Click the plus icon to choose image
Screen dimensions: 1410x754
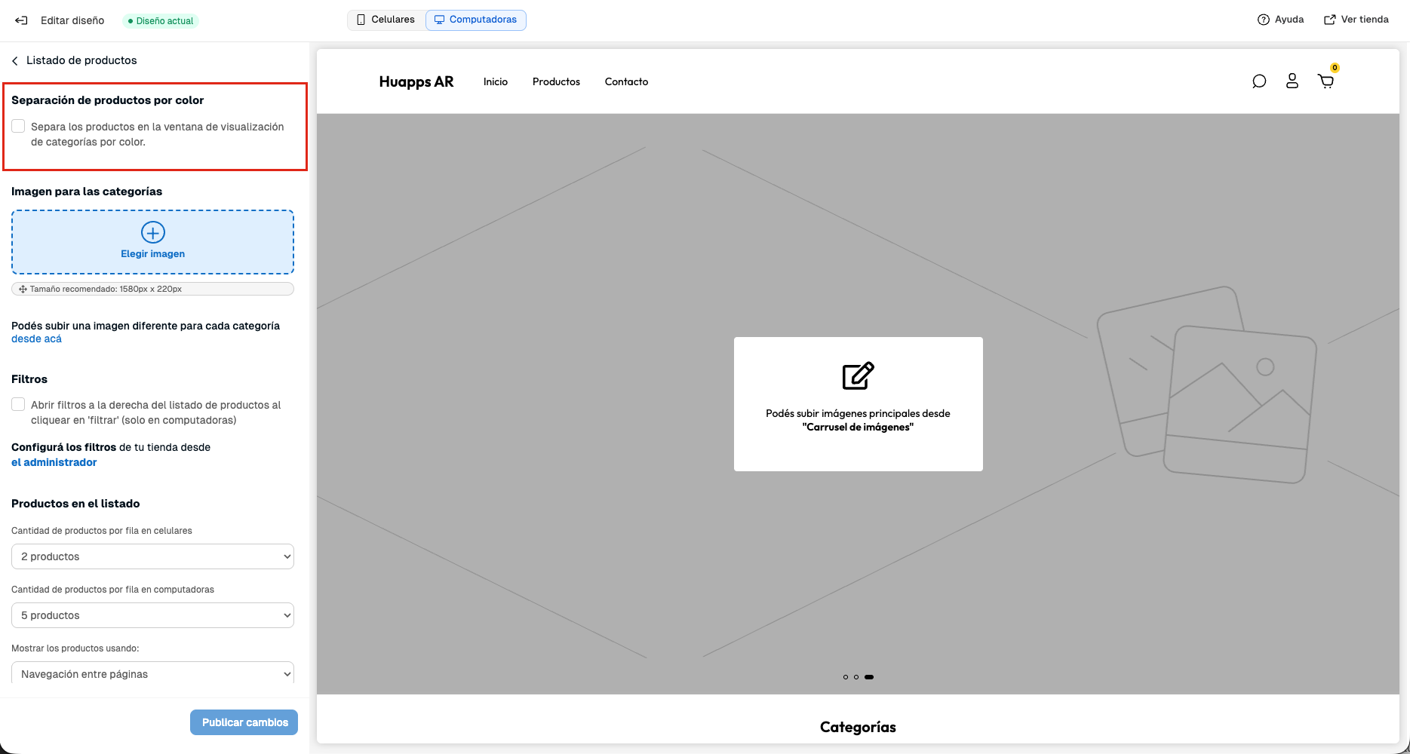(153, 232)
